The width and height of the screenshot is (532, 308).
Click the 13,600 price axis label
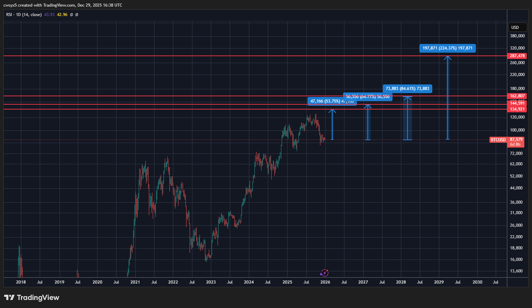coord(516,271)
